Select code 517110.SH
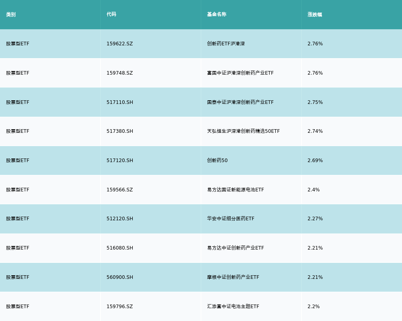 click(x=120, y=102)
